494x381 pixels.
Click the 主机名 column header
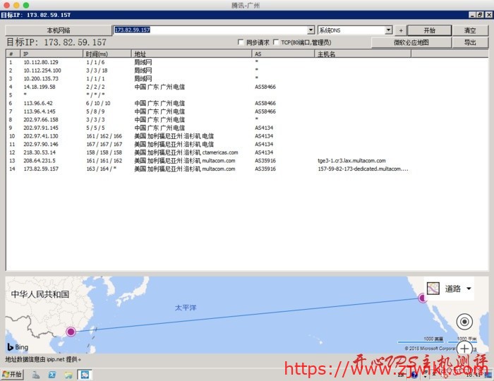click(326, 54)
